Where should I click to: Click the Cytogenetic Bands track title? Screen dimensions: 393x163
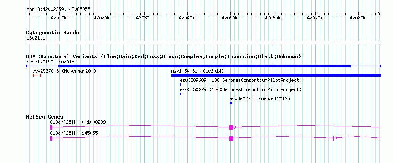coord(53,33)
